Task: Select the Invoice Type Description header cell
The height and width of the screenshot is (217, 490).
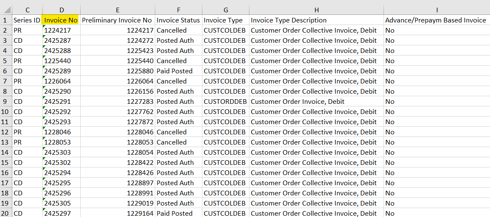Action: point(288,20)
